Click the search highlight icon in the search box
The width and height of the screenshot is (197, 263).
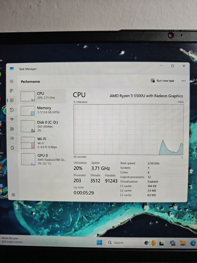(x=150, y=243)
